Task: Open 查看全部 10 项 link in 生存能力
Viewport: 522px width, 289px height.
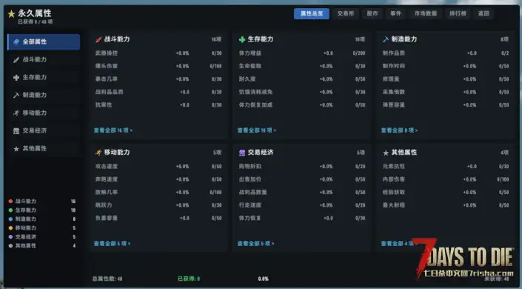Action: 257,130
